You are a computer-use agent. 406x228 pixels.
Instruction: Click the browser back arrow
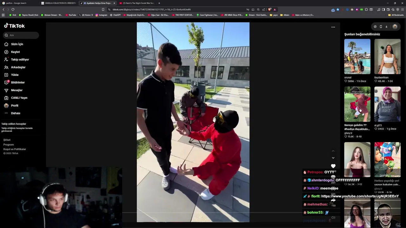3,9
